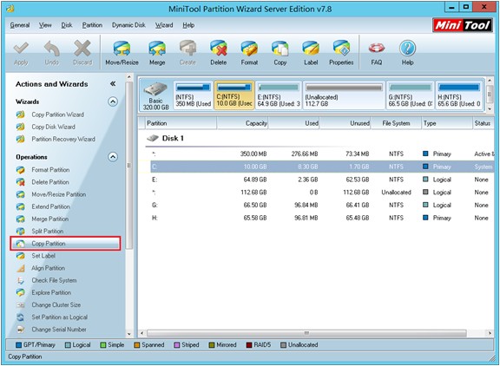Screen dimensions: 500x366
Task: Open the Help menu
Action: tap(188, 25)
